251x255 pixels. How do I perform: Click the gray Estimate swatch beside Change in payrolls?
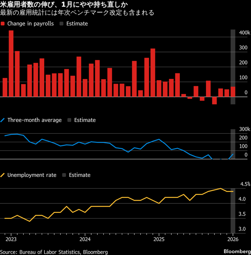point(61,24)
